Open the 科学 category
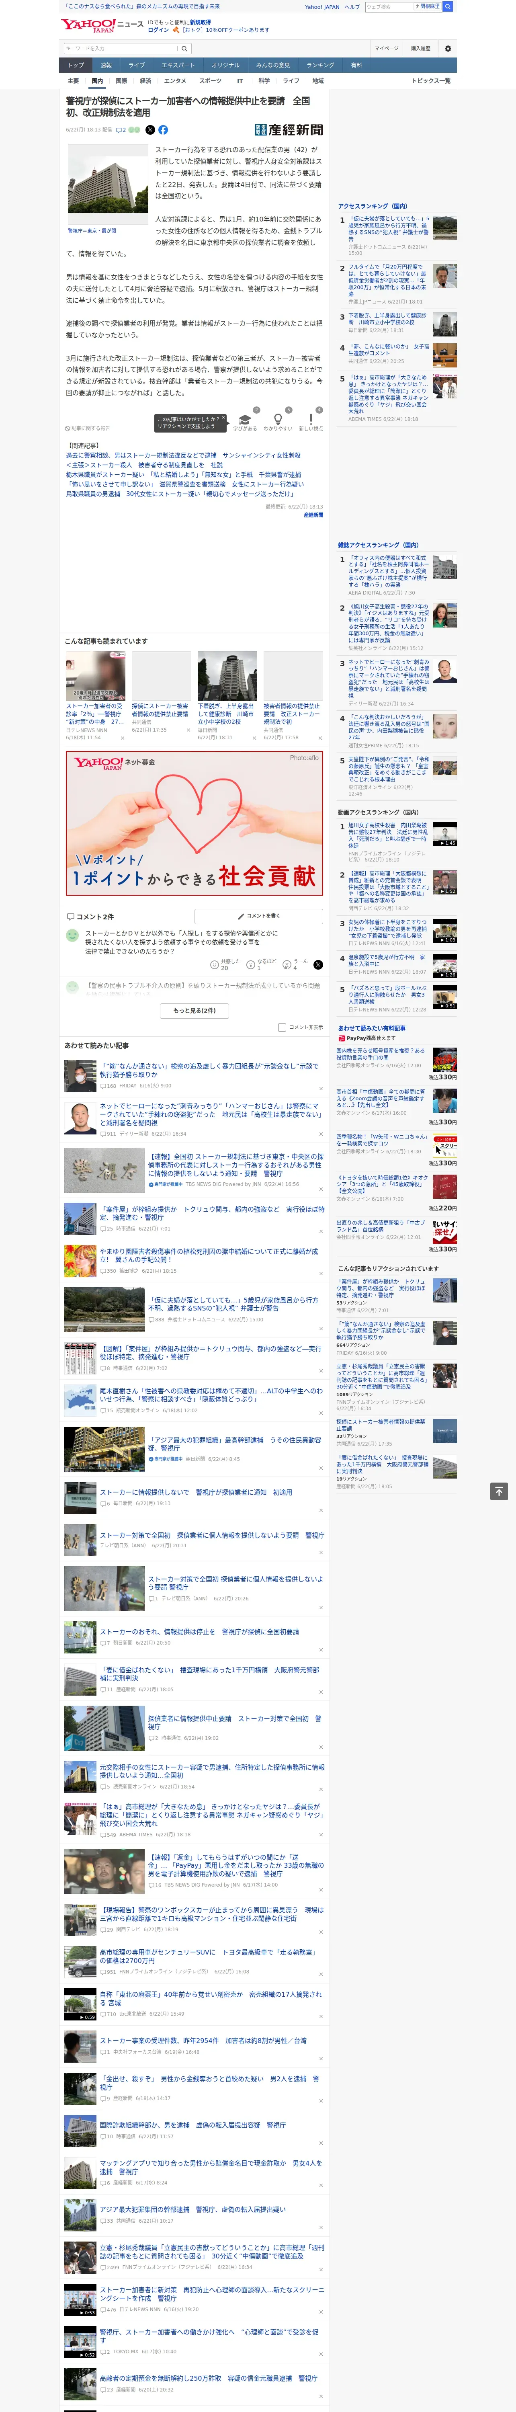Image resolution: width=516 pixels, height=2412 pixels. 264,80
